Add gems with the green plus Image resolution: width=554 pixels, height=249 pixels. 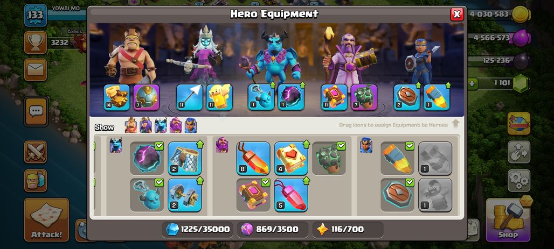coord(473,84)
